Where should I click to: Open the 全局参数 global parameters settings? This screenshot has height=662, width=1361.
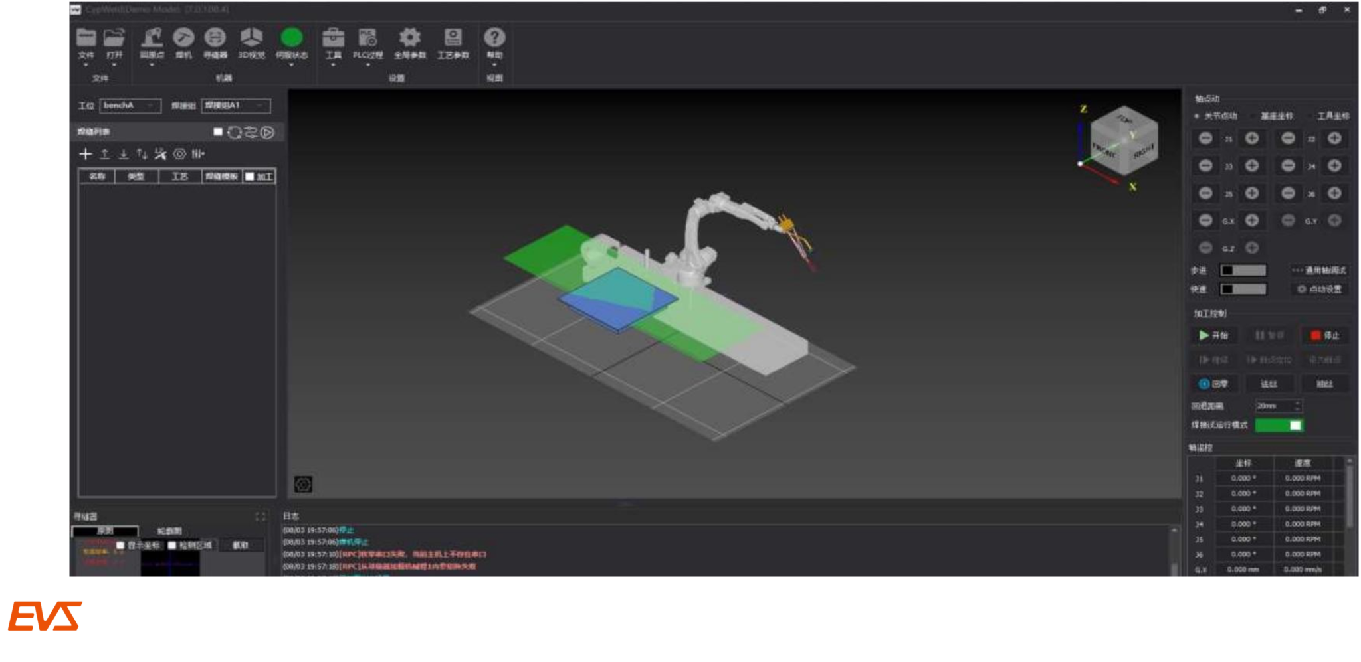point(409,40)
